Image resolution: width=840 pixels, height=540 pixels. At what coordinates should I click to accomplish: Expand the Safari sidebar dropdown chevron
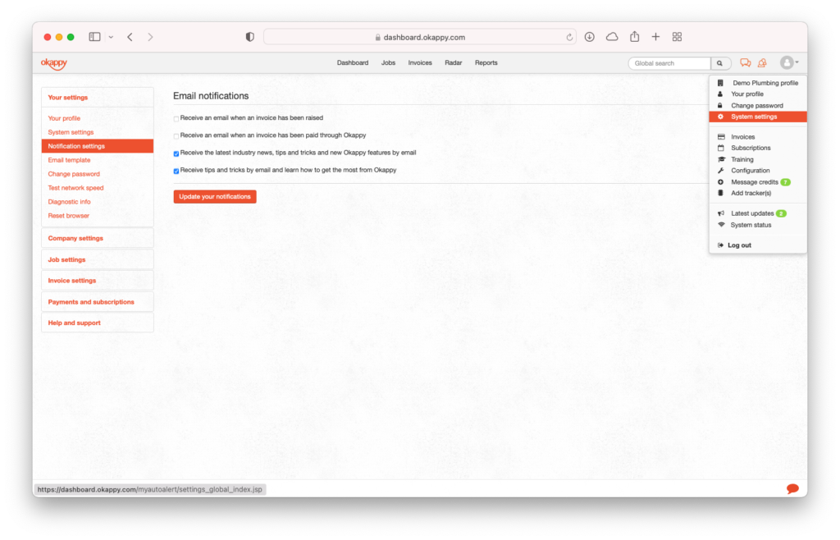point(111,38)
